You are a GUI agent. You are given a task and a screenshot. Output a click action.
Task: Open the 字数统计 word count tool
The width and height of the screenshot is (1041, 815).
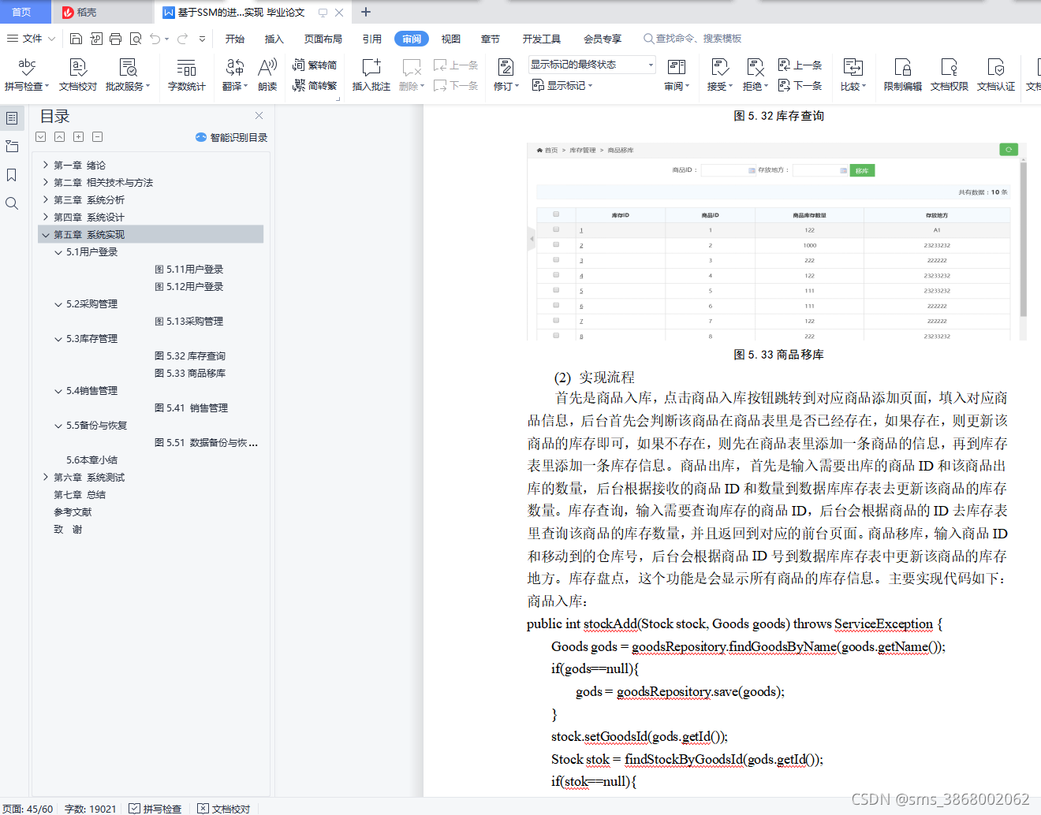click(186, 75)
